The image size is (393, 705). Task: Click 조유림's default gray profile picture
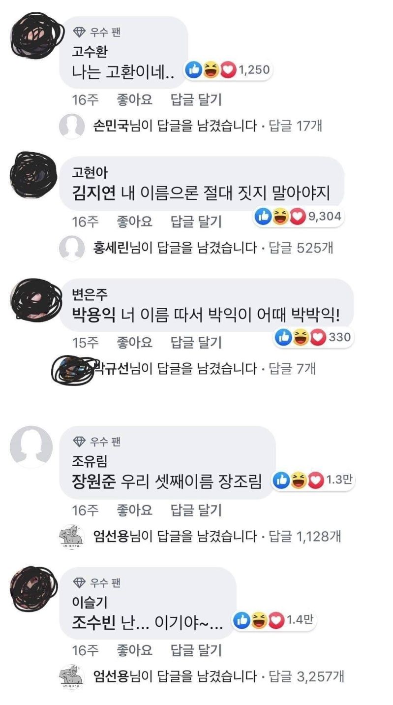point(31,447)
